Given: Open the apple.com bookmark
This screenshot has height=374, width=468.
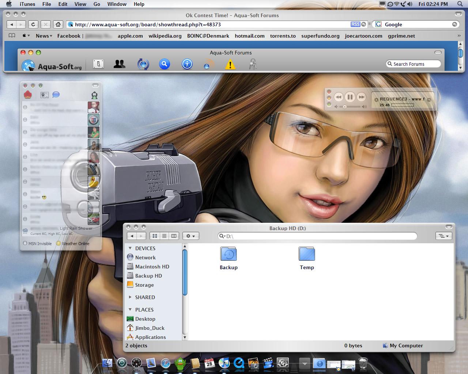Looking at the screenshot, I should tap(130, 36).
